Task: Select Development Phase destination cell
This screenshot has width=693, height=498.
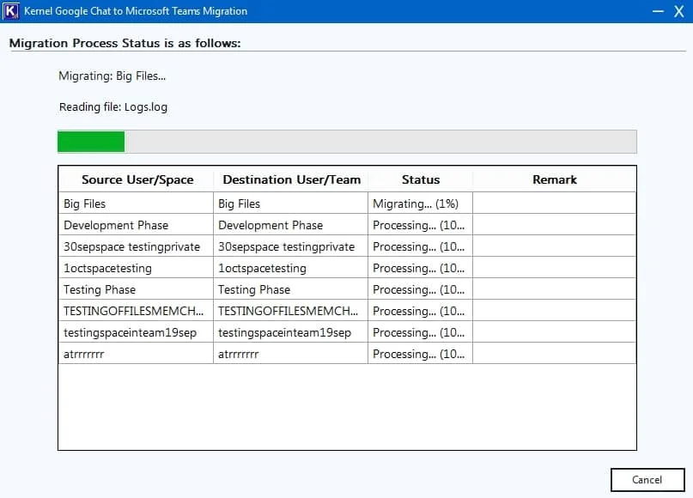Action: coord(291,225)
